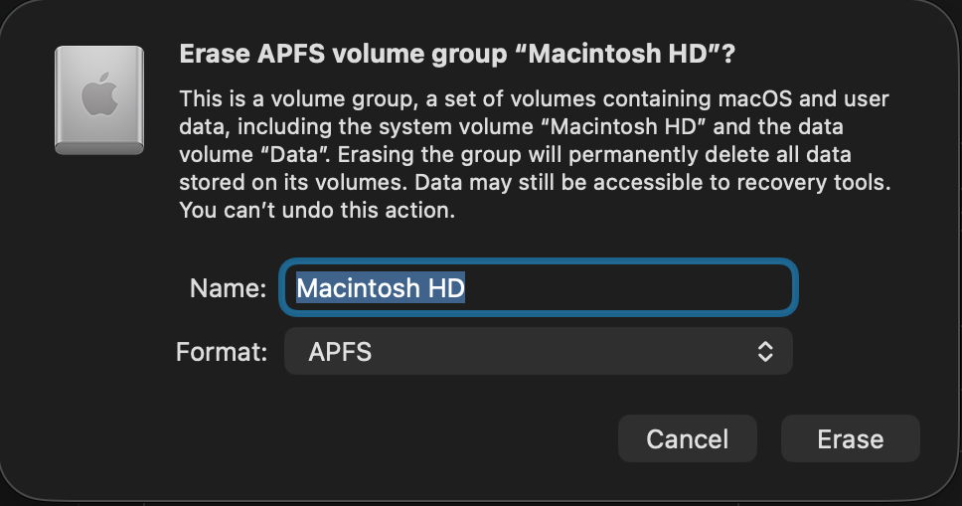Click the "You can't undo this action" sentence

coord(317,212)
